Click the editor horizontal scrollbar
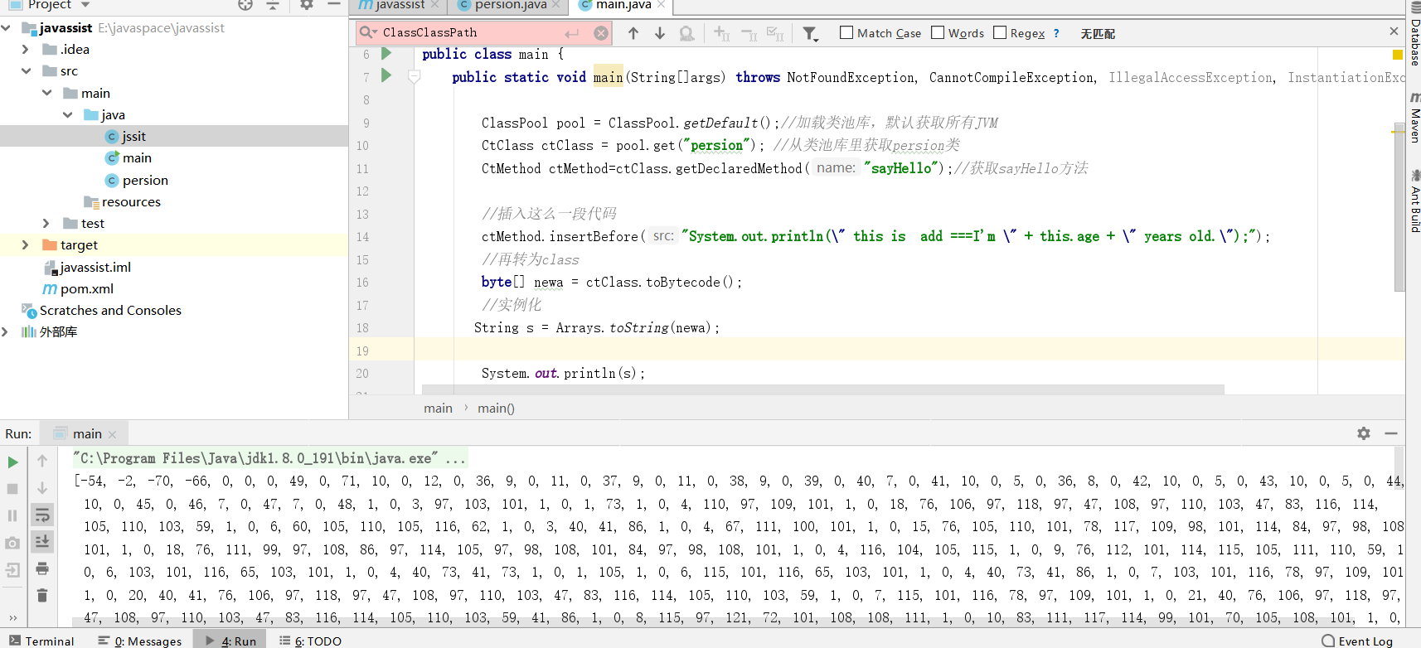The height and width of the screenshot is (648, 1421). pyautogui.click(x=822, y=389)
